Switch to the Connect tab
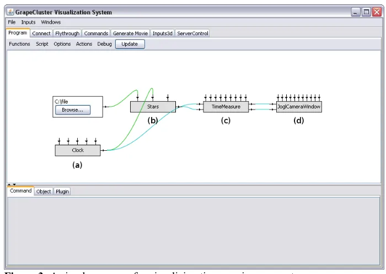 [x=41, y=34]
